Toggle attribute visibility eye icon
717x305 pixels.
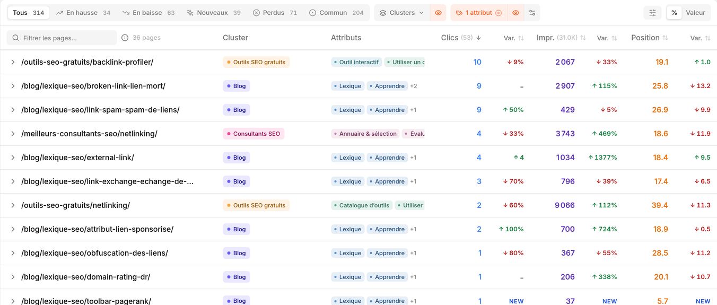[515, 13]
